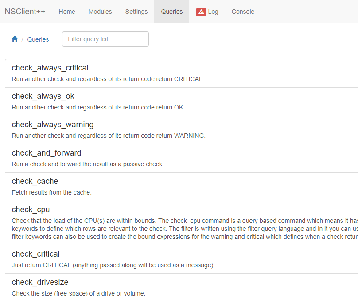Open the Log menu item
Viewport: 358px width, 296px height.
pyautogui.click(x=213, y=12)
